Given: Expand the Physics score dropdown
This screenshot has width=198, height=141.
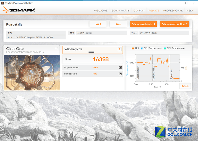Looking at the screenshot, I should [120, 74].
